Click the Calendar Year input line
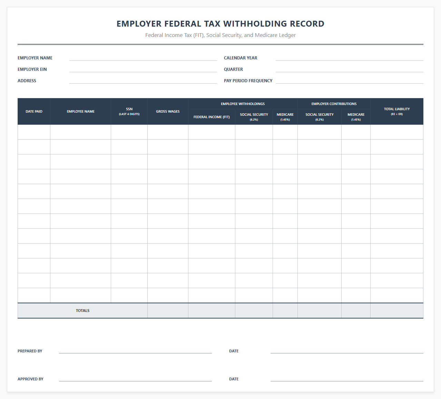The image size is (441, 399). [x=350, y=58]
